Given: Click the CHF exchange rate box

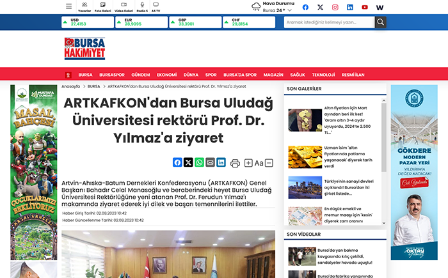Looking at the screenshot, I should (x=249, y=22).
